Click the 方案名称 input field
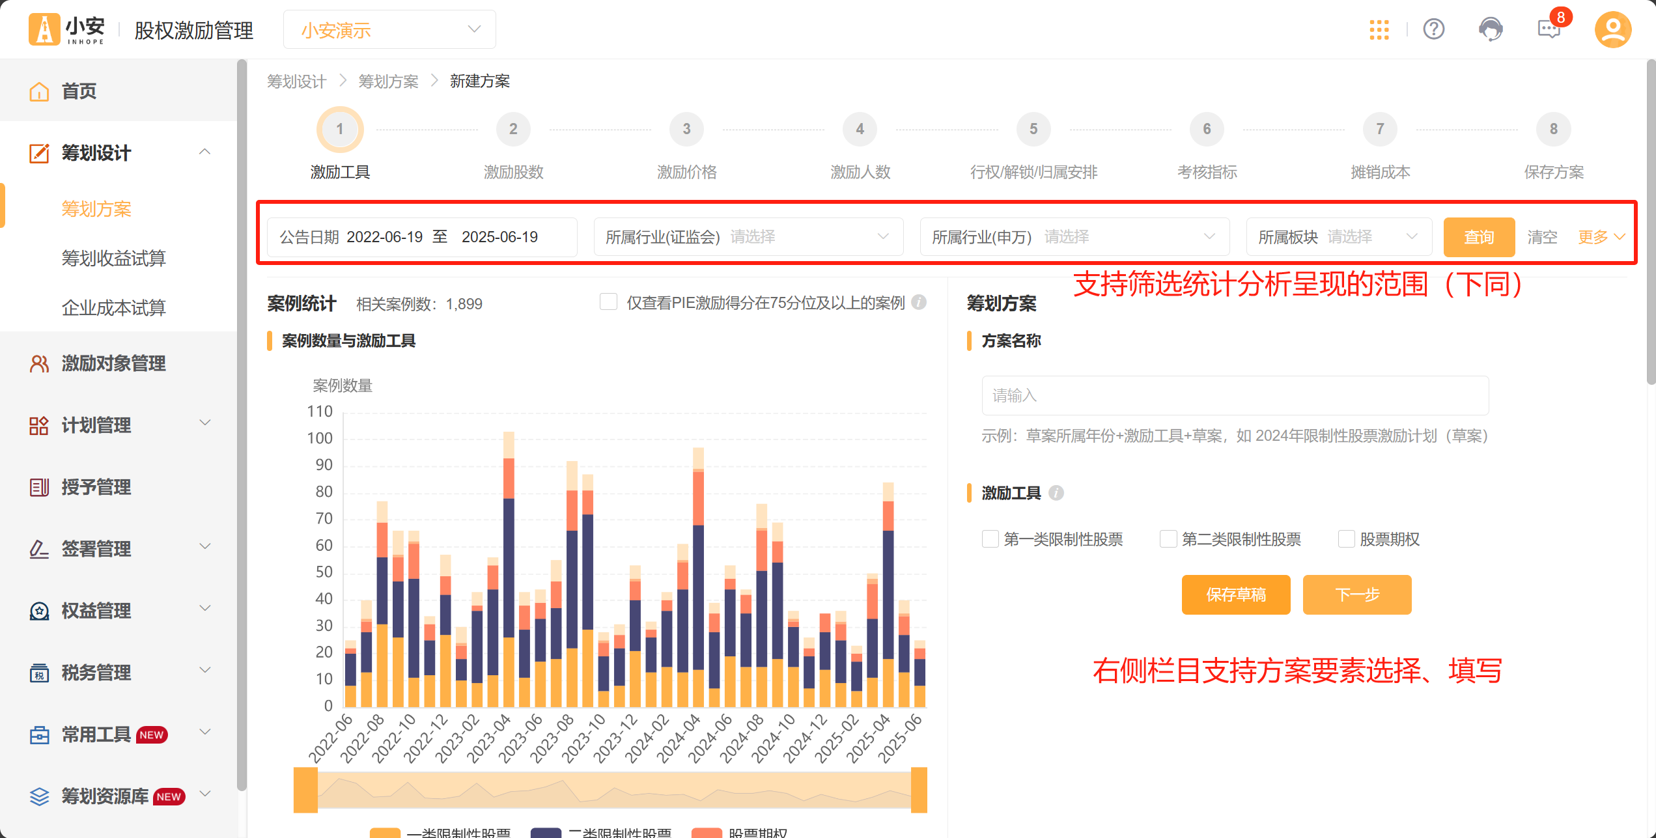Viewport: 1656px width, 838px height. pos(1235,395)
